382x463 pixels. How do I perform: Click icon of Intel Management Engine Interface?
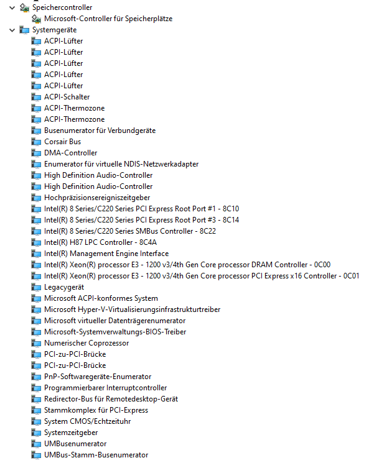click(36, 254)
